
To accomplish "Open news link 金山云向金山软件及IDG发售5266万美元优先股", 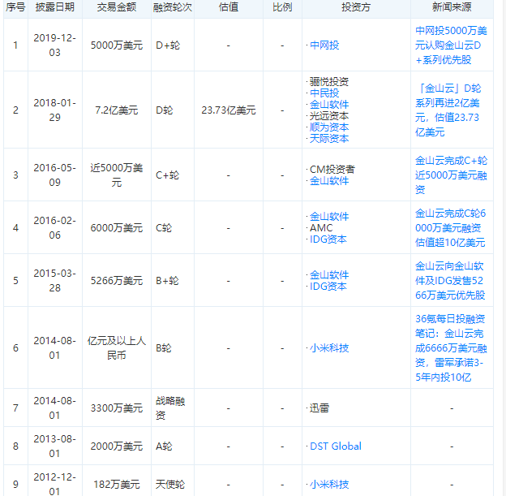I will point(450,281).
